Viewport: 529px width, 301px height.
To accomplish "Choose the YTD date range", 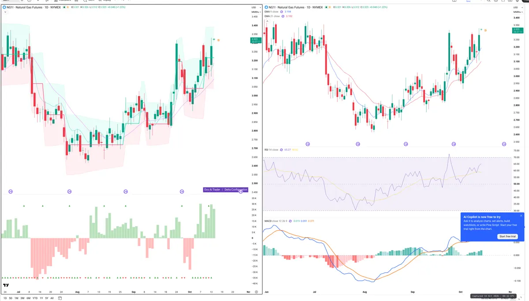I will click(35, 298).
